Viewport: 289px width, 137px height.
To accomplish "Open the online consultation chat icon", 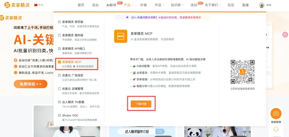I will click(276, 113).
